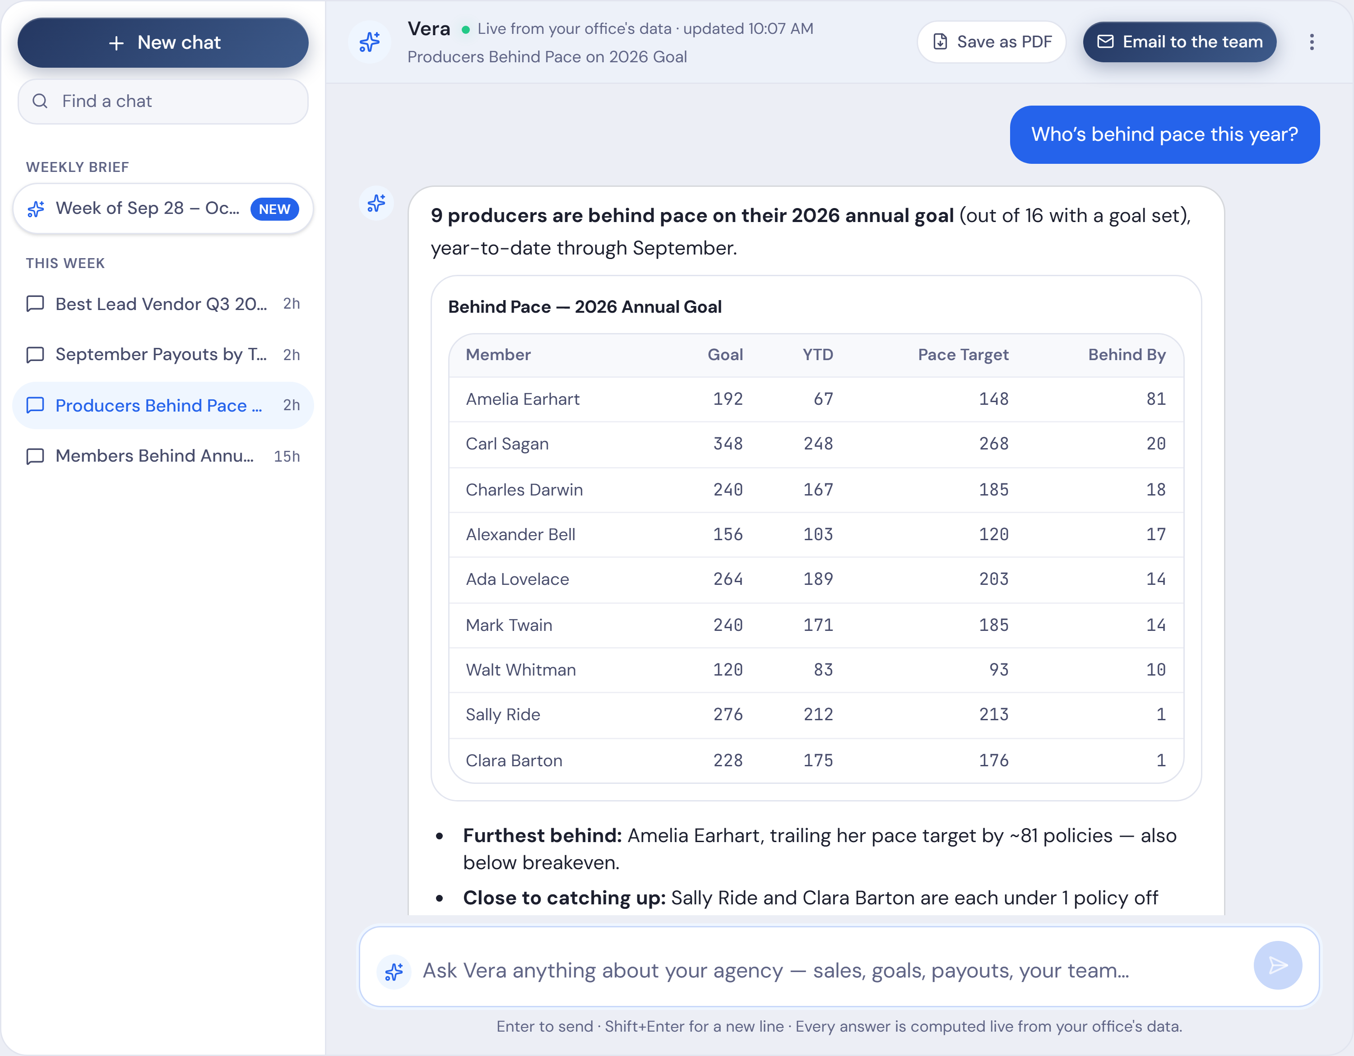Open Members Behind Annu... chat

click(x=163, y=456)
